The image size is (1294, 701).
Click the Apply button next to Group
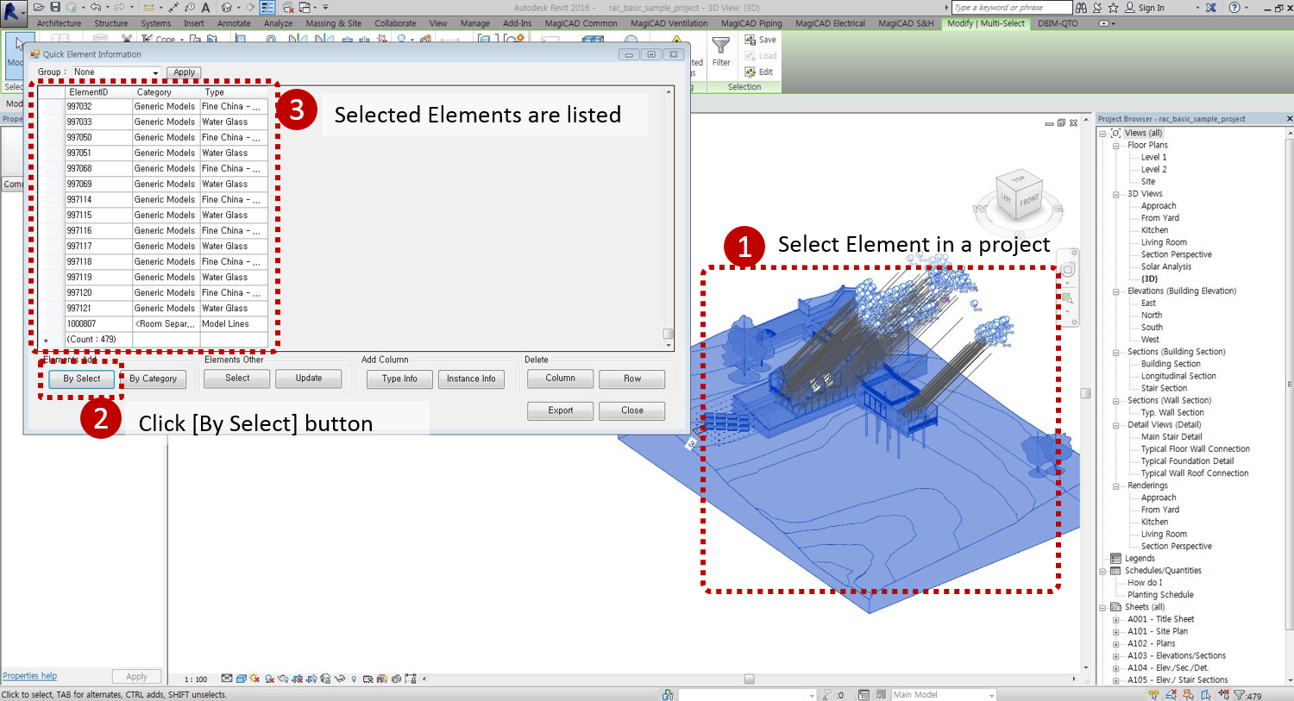(x=184, y=72)
